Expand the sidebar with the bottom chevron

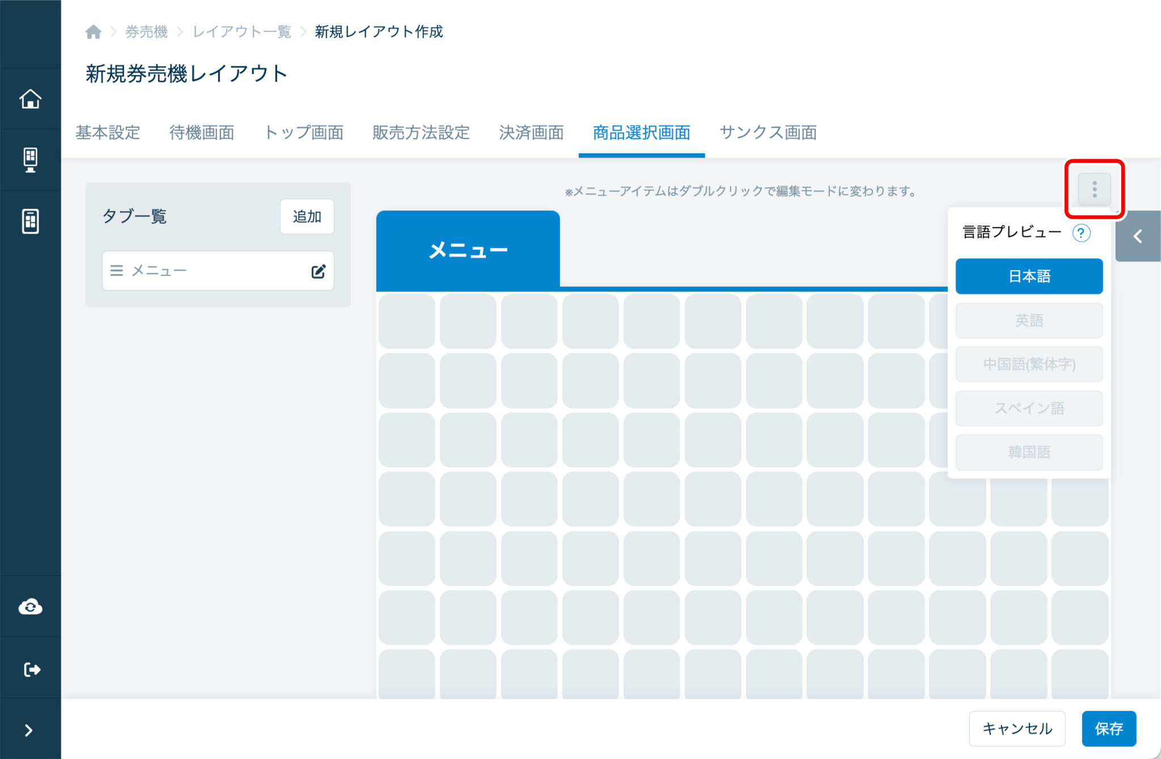29,730
